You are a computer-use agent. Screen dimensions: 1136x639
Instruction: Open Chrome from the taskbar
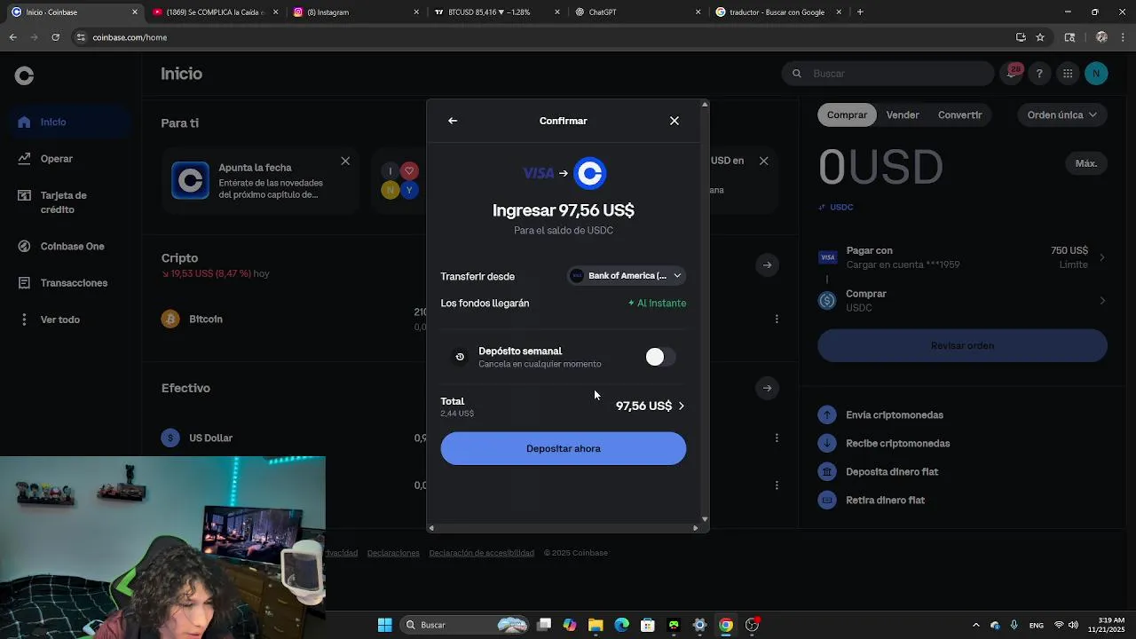point(726,625)
